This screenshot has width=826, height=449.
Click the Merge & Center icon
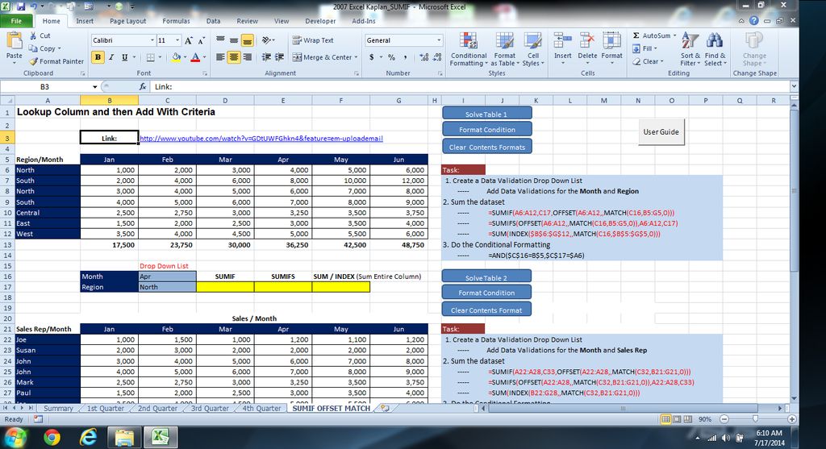(x=297, y=57)
